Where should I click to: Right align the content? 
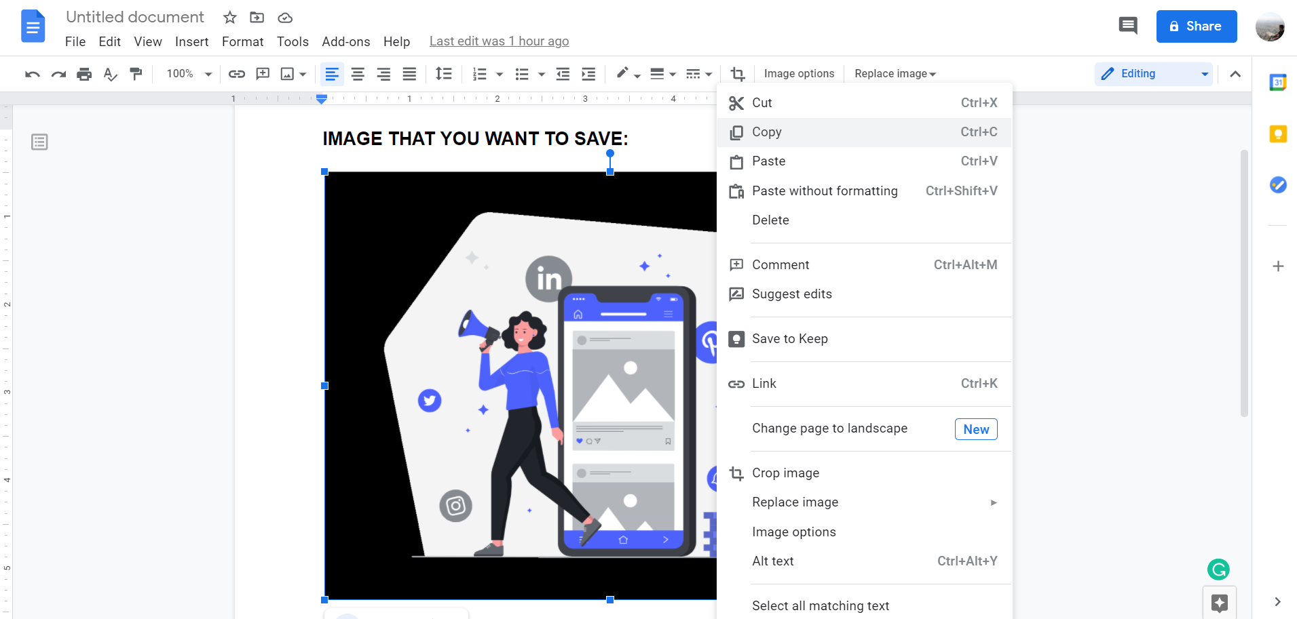[383, 74]
